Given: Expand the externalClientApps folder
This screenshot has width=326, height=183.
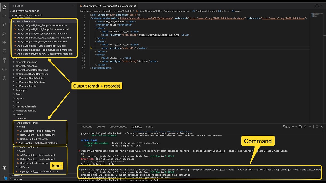Looking at the screenshot, I should 26,62.
